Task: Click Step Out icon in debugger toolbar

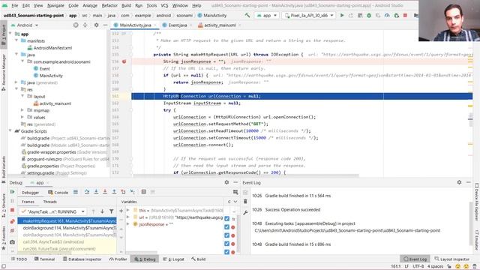Action: pyautogui.click(x=114, y=192)
